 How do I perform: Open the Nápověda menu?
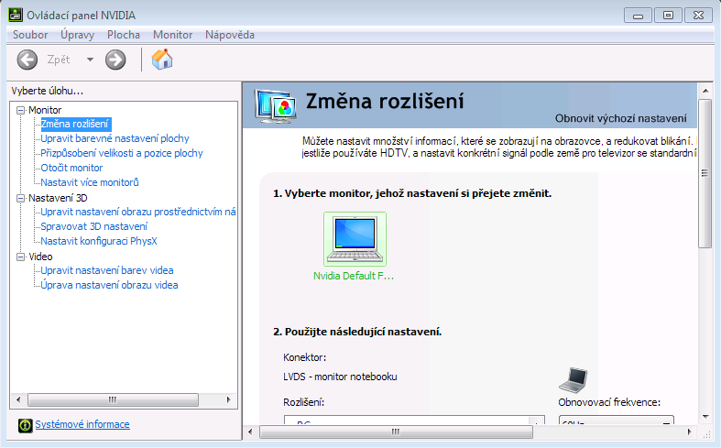click(229, 35)
